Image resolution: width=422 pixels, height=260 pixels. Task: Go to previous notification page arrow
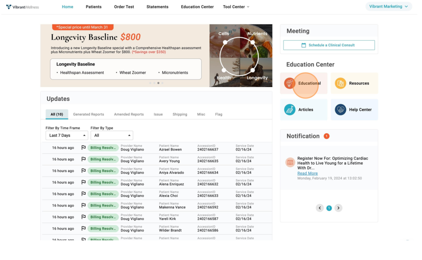pos(320,208)
